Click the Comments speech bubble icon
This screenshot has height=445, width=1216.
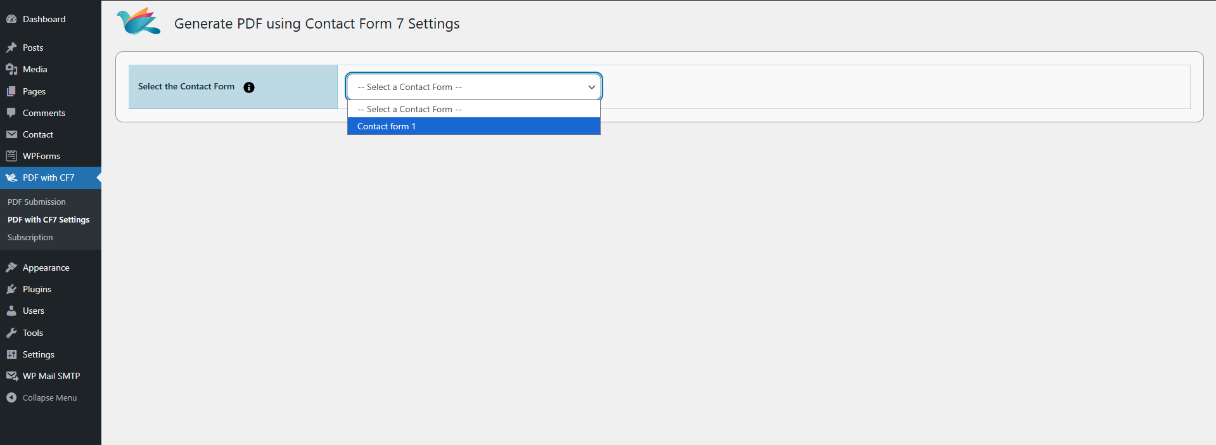tap(11, 113)
